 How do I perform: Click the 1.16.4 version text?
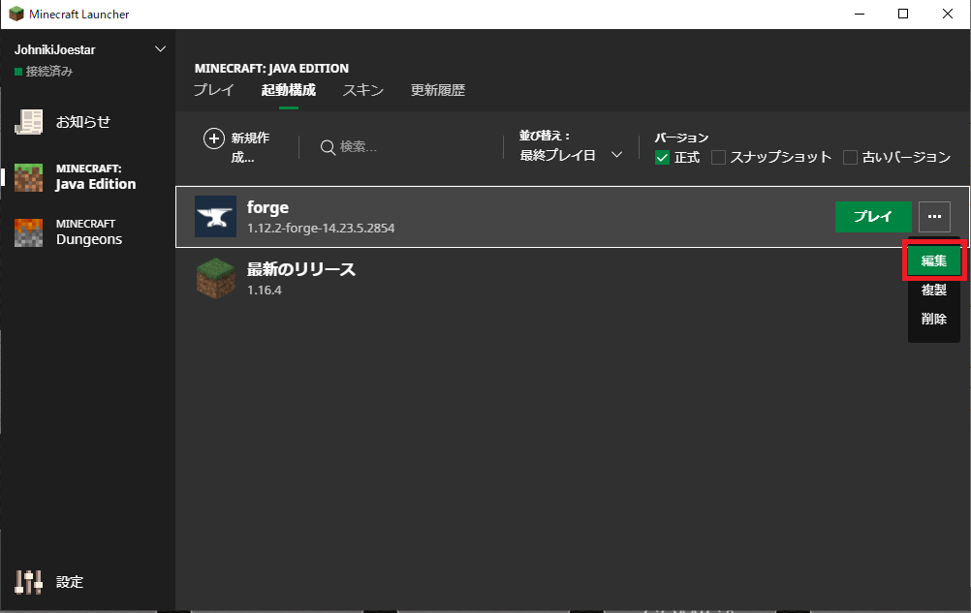(265, 291)
